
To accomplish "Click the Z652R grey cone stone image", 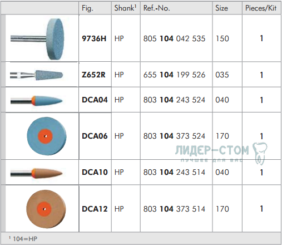I will click(x=37, y=75).
